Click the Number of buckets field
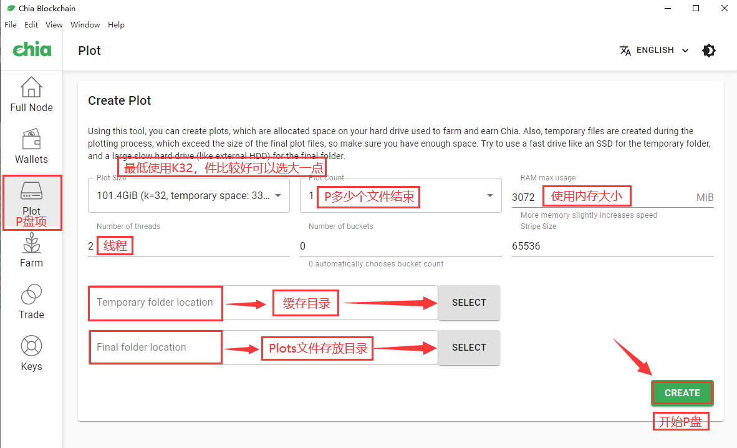The width and height of the screenshot is (737, 448). tap(400, 246)
